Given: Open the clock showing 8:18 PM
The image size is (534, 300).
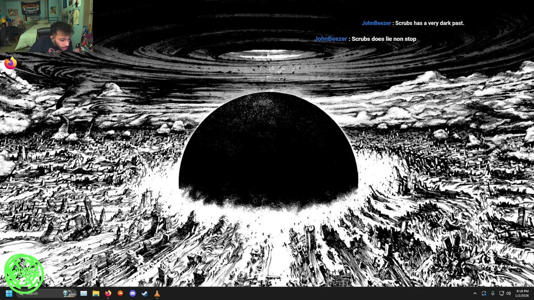Looking at the screenshot, I should pos(522,293).
